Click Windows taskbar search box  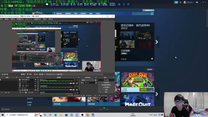24,115
